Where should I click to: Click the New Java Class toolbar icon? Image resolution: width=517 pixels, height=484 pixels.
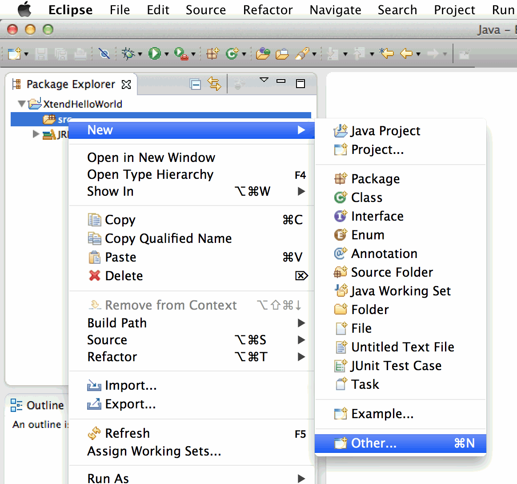[231, 54]
